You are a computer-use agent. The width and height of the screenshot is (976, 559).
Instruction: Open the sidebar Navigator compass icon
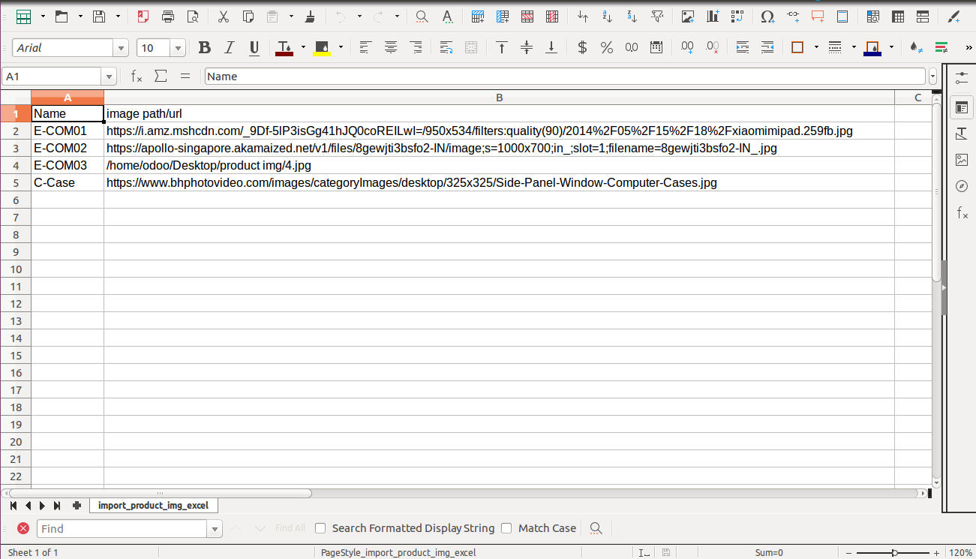click(x=962, y=186)
